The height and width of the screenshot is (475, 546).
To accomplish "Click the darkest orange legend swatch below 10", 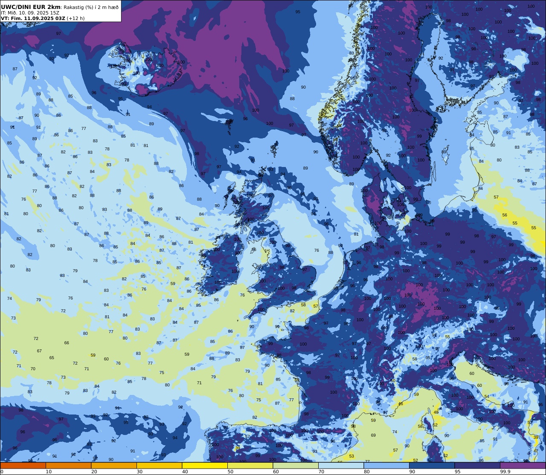I will pyautogui.click(x=23, y=465).
